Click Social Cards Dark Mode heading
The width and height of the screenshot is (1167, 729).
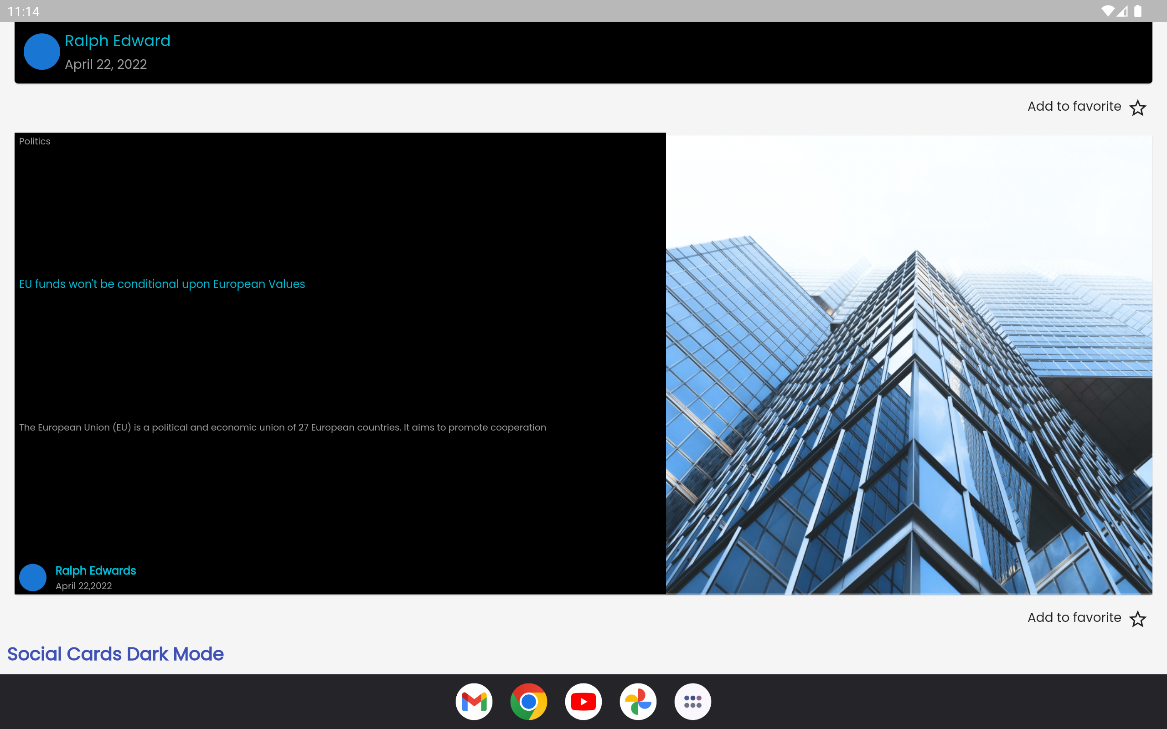[116, 654]
